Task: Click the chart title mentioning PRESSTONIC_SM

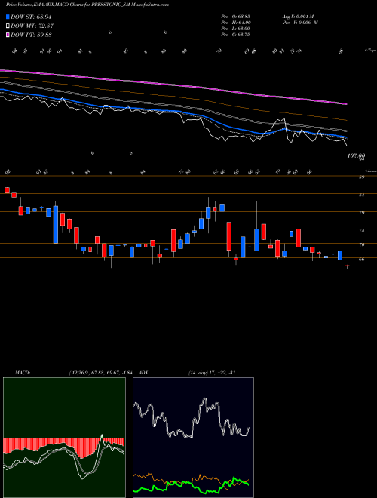Action: (x=87, y=5)
